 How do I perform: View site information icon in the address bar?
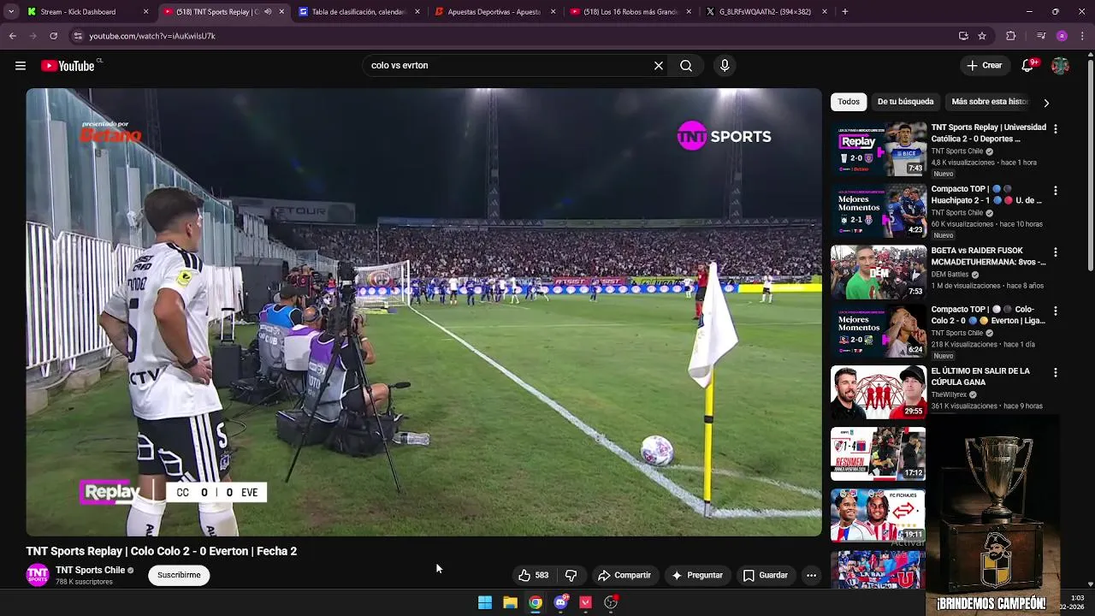tap(78, 36)
